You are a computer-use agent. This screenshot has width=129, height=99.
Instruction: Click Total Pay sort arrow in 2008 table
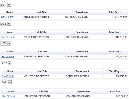[121, 32]
